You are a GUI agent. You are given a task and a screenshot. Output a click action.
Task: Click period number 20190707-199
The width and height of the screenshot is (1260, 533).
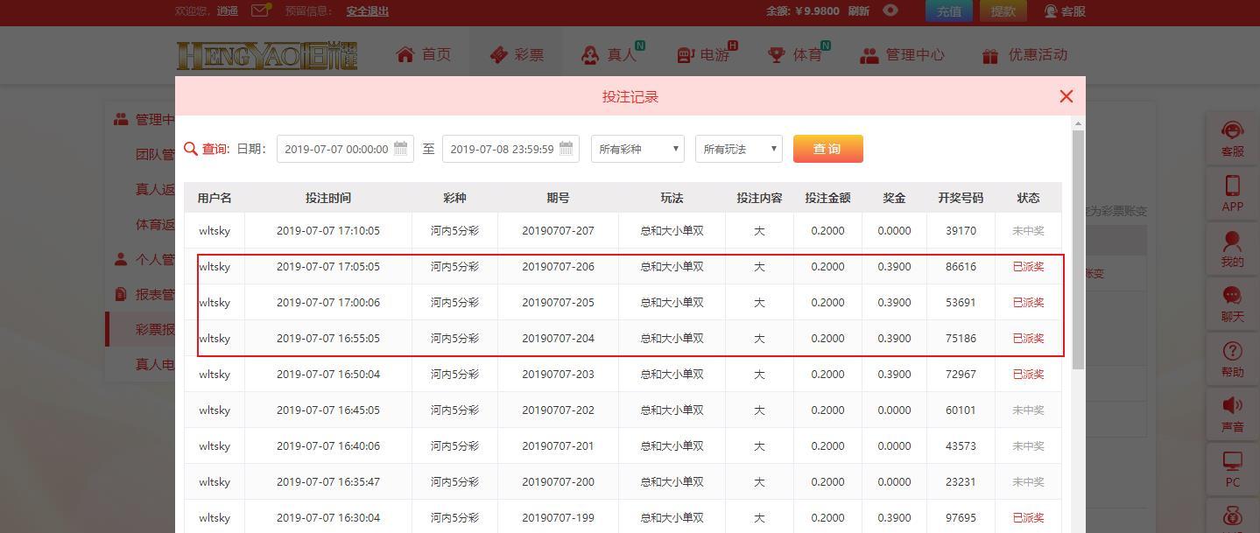[558, 518]
